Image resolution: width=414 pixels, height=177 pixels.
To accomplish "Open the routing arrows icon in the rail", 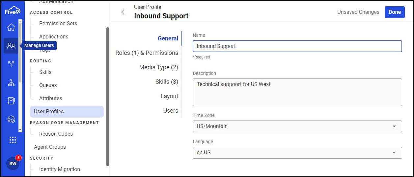I will [x=11, y=64].
